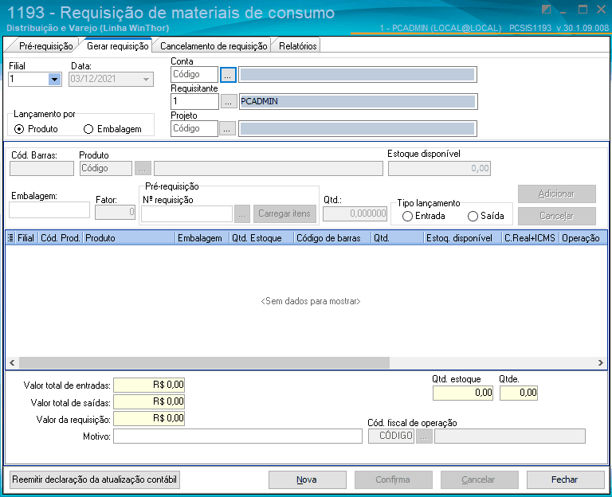This screenshot has height=497, width=612.
Task: Click the Nova button
Action: pos(307,479)
